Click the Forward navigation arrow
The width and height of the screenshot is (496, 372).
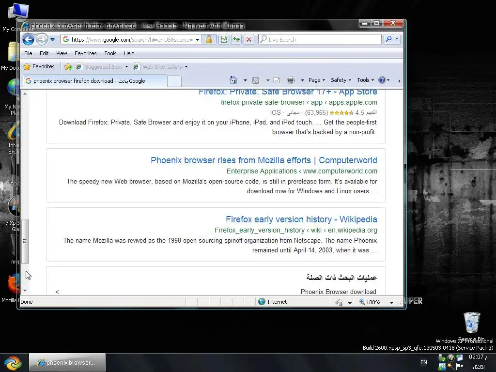[x=42, y=40]
